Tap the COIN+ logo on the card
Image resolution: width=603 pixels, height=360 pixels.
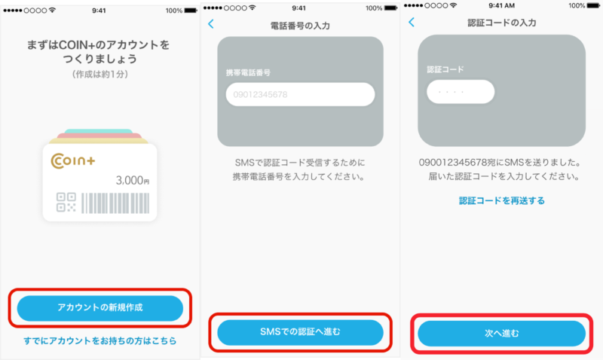point(72,160)
